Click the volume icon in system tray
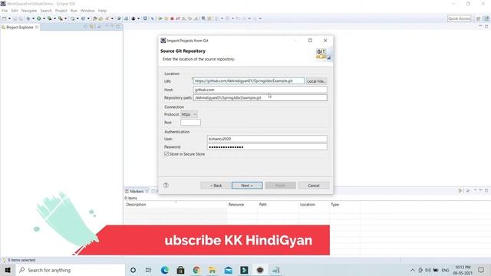Screen dimensions: 491x276 pos(428,270)
